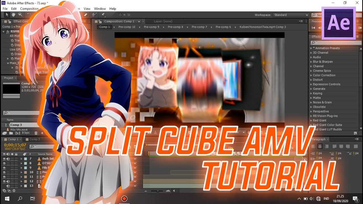The width and height of the screenshot is (363, 204).
Task: Click the 0;00;15;07 current timecode
Action: point(15,145)
